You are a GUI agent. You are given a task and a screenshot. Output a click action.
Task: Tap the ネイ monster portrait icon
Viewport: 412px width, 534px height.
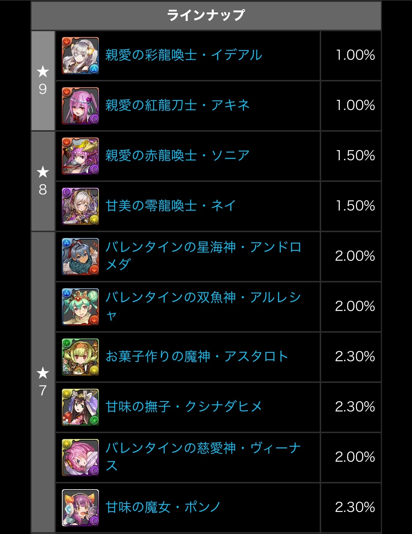[x=80, y=206]
